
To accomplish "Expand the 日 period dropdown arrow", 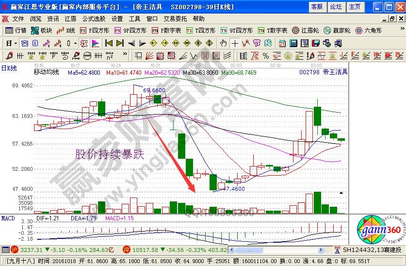I will (x=16, y=43).
